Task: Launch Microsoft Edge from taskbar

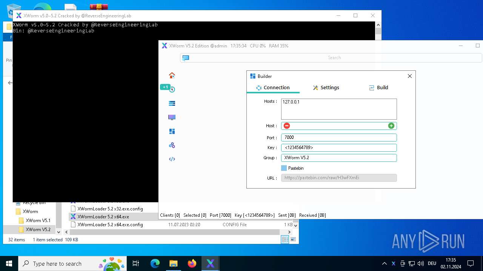Action: (155, 263)
